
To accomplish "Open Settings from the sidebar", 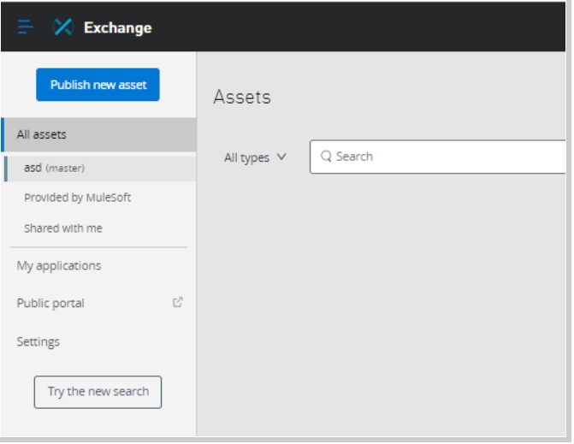I will (x=38, y=342).
